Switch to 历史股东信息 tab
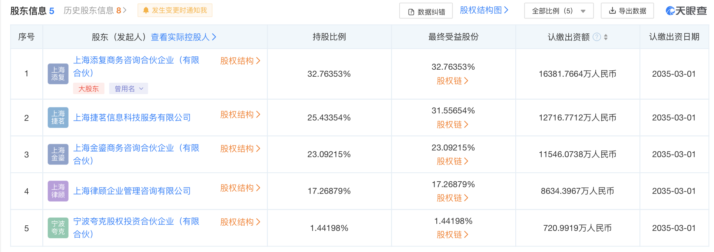Screen dimensions: 714x252 coord(95,10)
